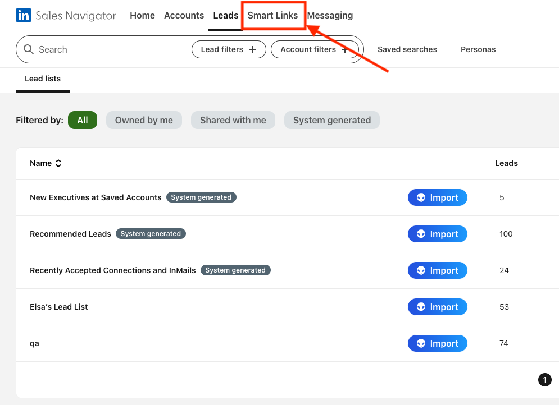
Task: Click the alien icon for New Executives Import
Action: (x=421, y=197)
